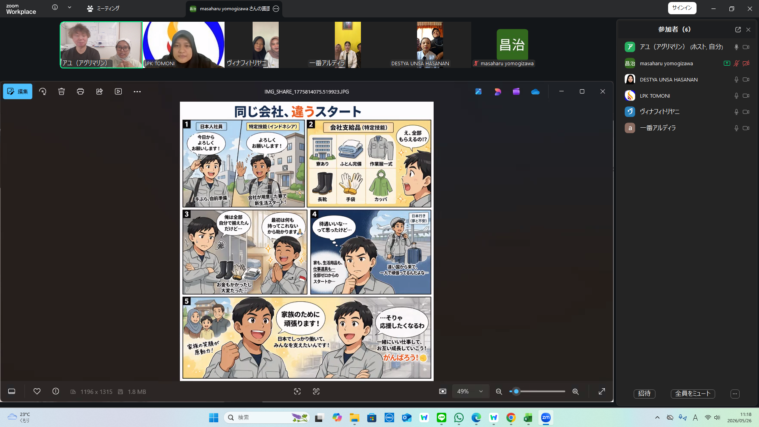Viewport: 759px width, 427px height.
Task: Open Clipchamp icon in Photos title bar
Action: coord(516,91)
